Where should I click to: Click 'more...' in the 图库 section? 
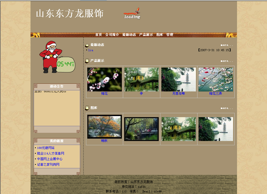tap(227, 108)
